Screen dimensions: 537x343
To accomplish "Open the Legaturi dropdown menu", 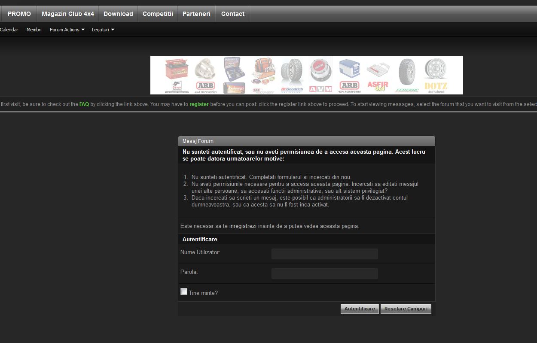I will pyautogui.click(x=103, y=30).
